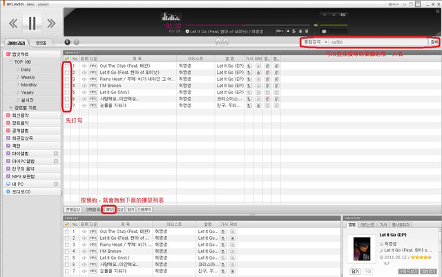Click the 예약 button below media list
The width and height of the screenshot is (442, 277).
(109, 209)
